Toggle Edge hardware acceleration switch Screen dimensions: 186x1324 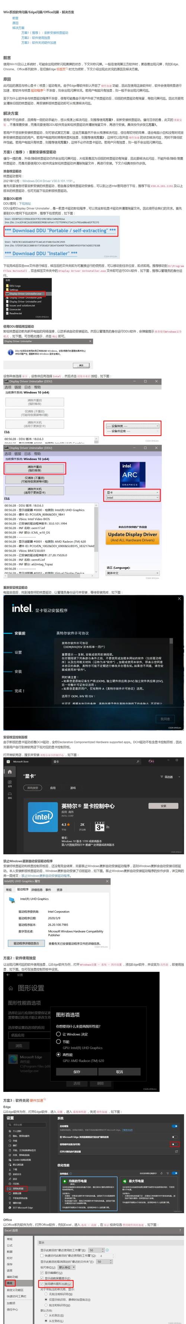[x=174, y=1145]
